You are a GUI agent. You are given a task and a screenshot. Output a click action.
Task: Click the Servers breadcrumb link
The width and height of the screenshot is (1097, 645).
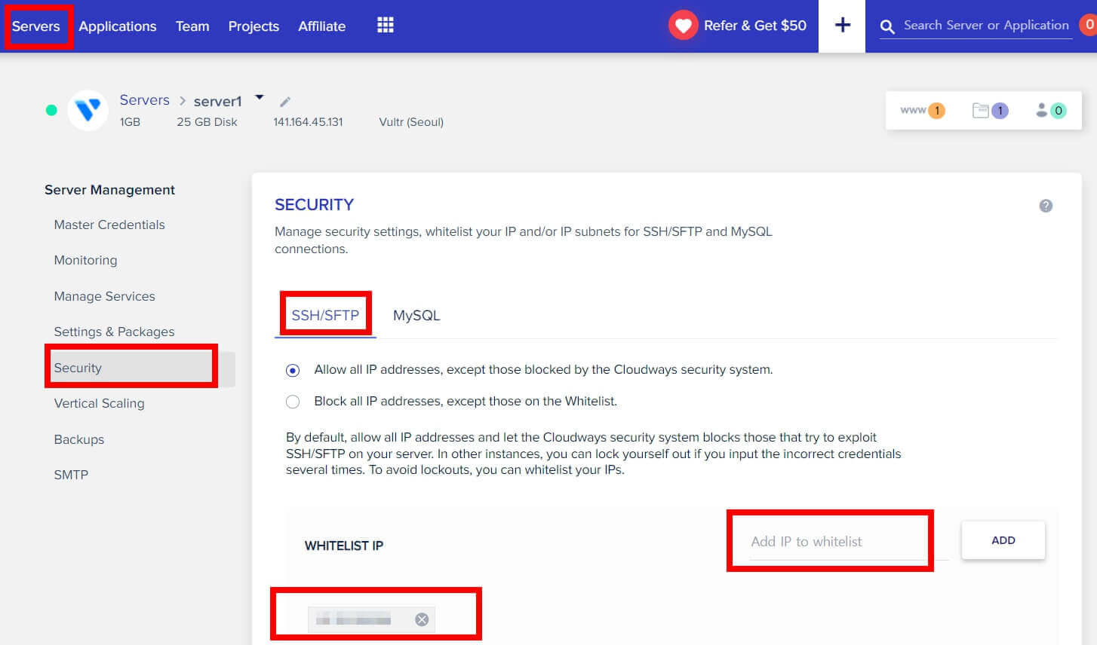[145, 100]
